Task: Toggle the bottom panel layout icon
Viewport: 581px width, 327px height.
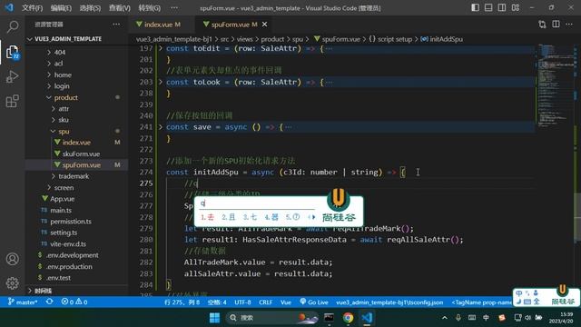Action: coord(488,7)
